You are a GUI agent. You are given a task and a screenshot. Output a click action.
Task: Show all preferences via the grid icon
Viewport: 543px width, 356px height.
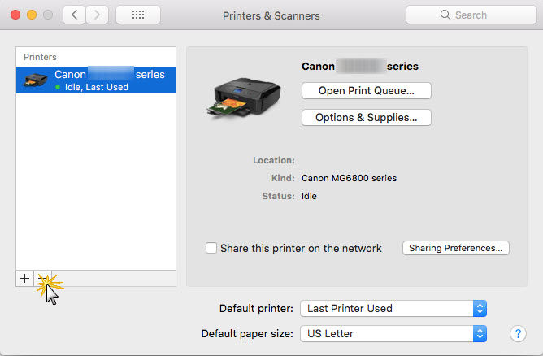tap(137, 15)
